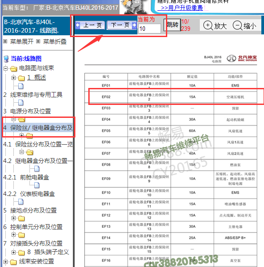Open page icon below 线束维修与专用工具
This screenshot has width=264, height=267.
21,103
